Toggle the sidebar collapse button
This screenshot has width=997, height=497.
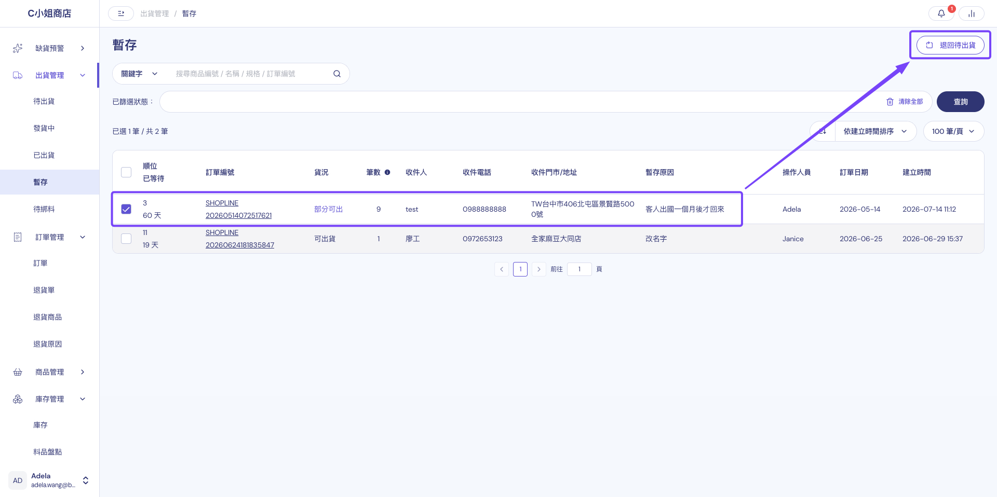pyautogui.click(x=121, y=13)
